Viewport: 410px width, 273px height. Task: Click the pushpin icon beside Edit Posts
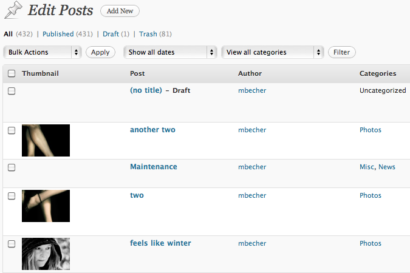pyautogui.click(x=13, y=10)
